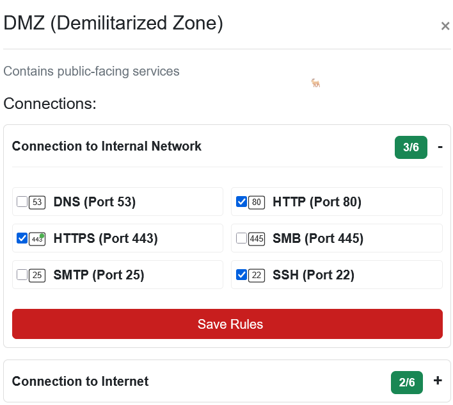Screen dimensions: 453x405
Task: Enable the DNS (Port 53) checkbox
Action: tap(22, 202)
